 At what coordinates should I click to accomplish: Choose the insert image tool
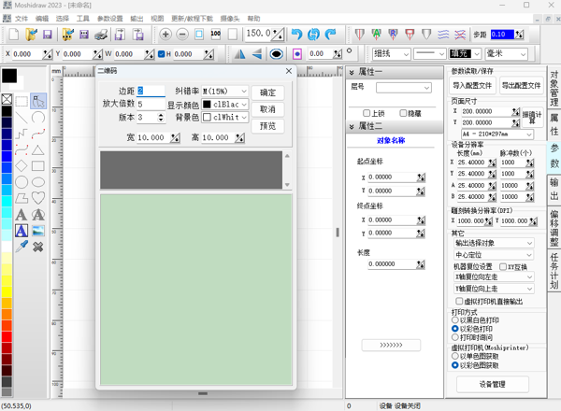pos(38,231)
